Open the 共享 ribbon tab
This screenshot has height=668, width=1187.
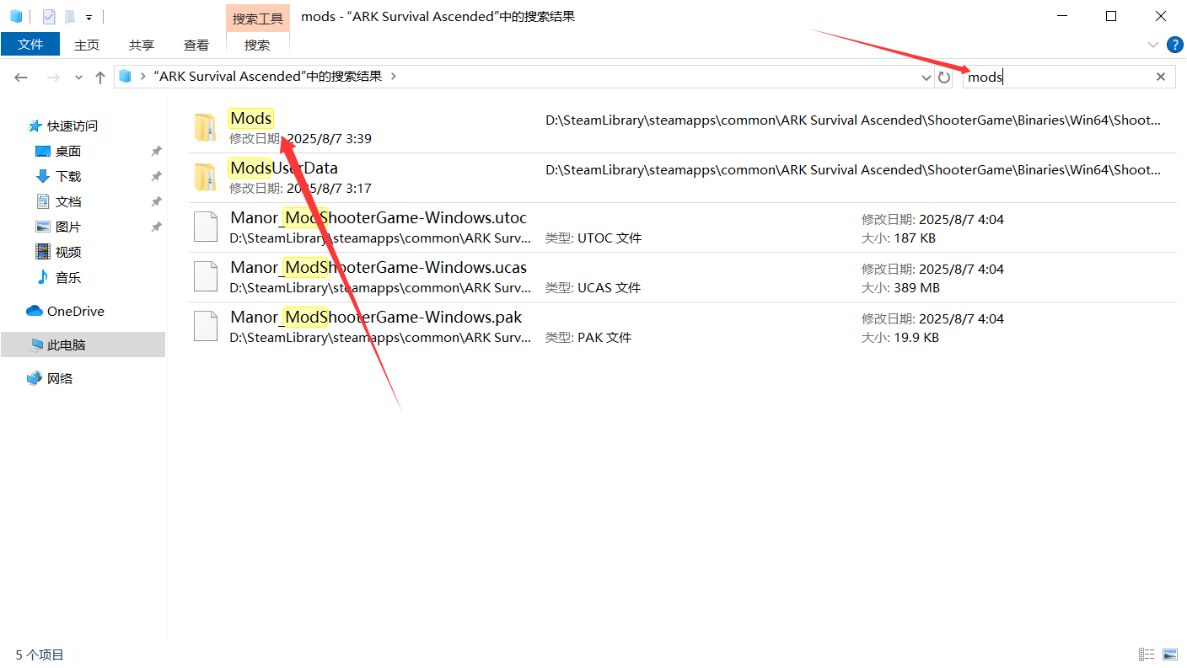[142, 45]
